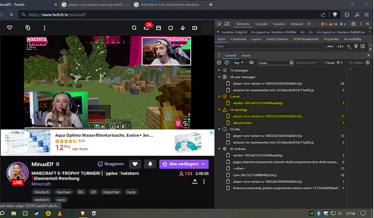Click the Reagieren button
Image resolution: width=374 pixels, height=218 pixels.
111,164
